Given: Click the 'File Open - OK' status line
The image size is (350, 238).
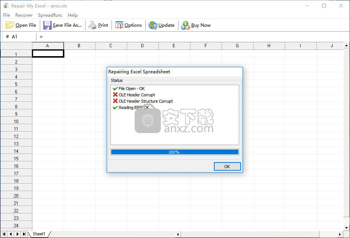Looking at the screenshot, I should click(132, 89).
